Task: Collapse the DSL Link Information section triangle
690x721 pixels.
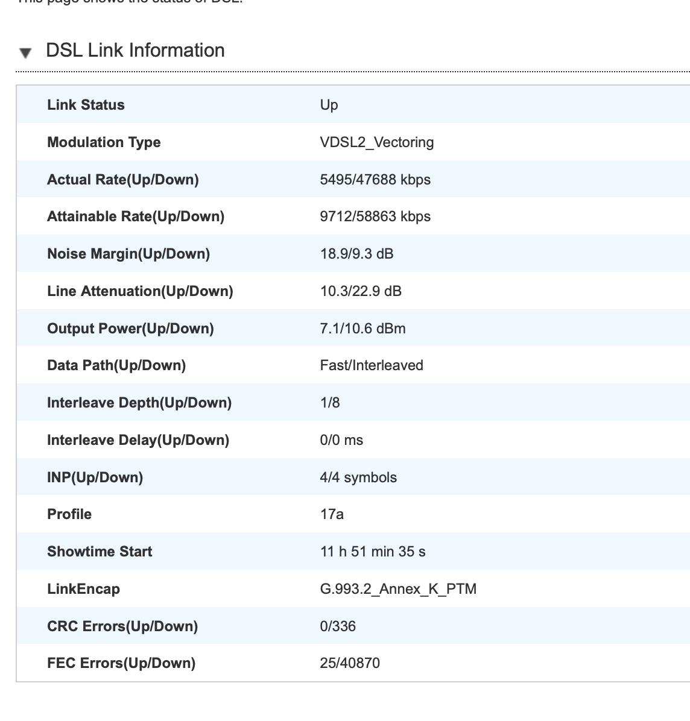Action: (x=25, y=52)
